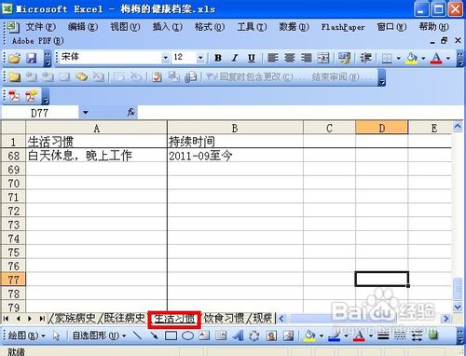Viewport: 466px width, 356px height.
Task: Select the Oval drawing tool
Action: pos(187,335)
